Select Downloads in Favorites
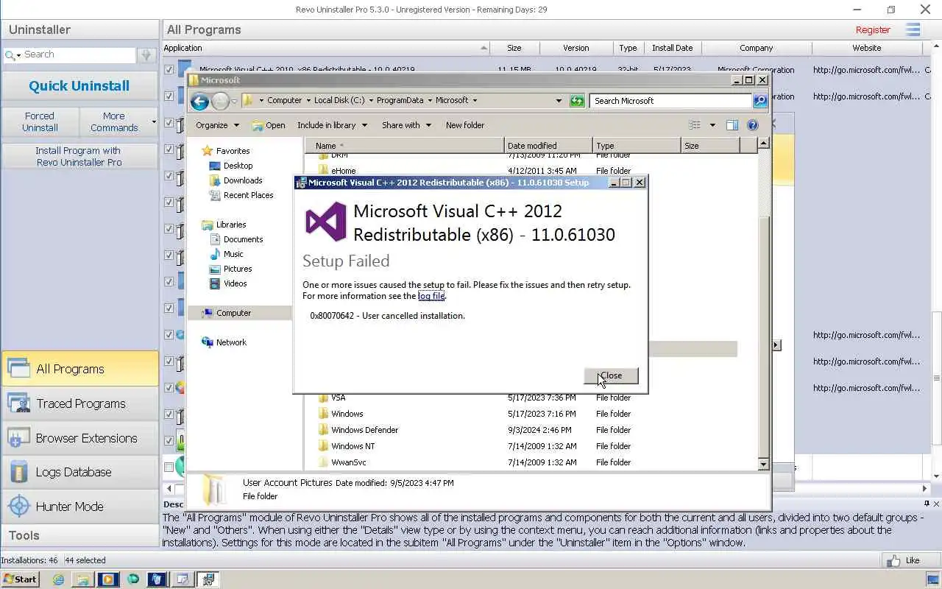942x589 pixels. [x=243, y=180]
